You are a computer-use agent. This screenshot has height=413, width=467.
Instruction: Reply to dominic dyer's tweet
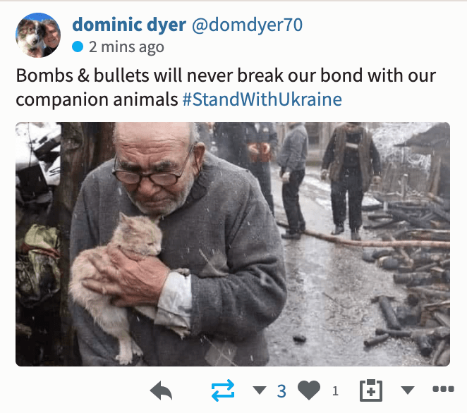[x=161, y=390]
